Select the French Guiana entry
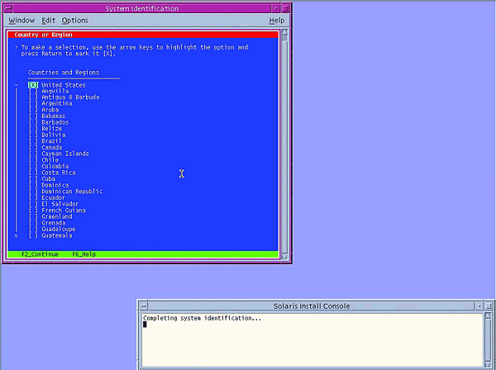This screenshot has height=370, width=496. (x=64, y=211)
